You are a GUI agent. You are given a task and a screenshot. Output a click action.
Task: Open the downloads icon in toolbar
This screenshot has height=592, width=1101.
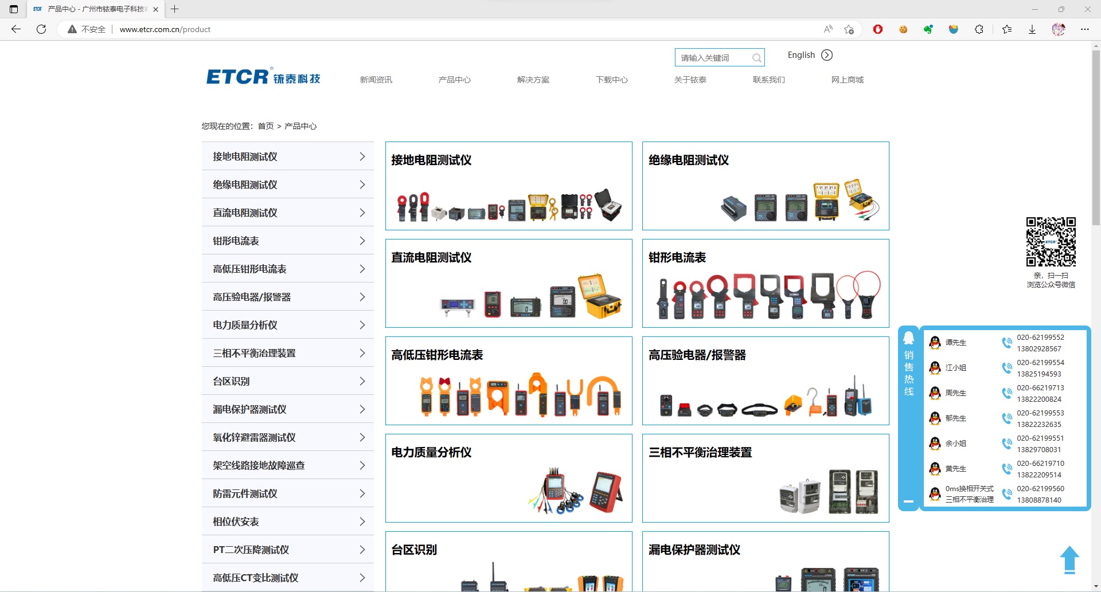[1032, 29]
